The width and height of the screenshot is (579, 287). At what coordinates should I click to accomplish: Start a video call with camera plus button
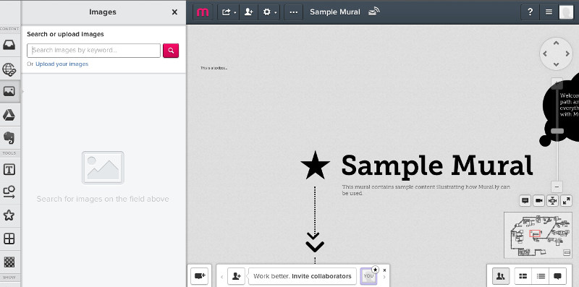pyautogui.click(x=200, y=276)
